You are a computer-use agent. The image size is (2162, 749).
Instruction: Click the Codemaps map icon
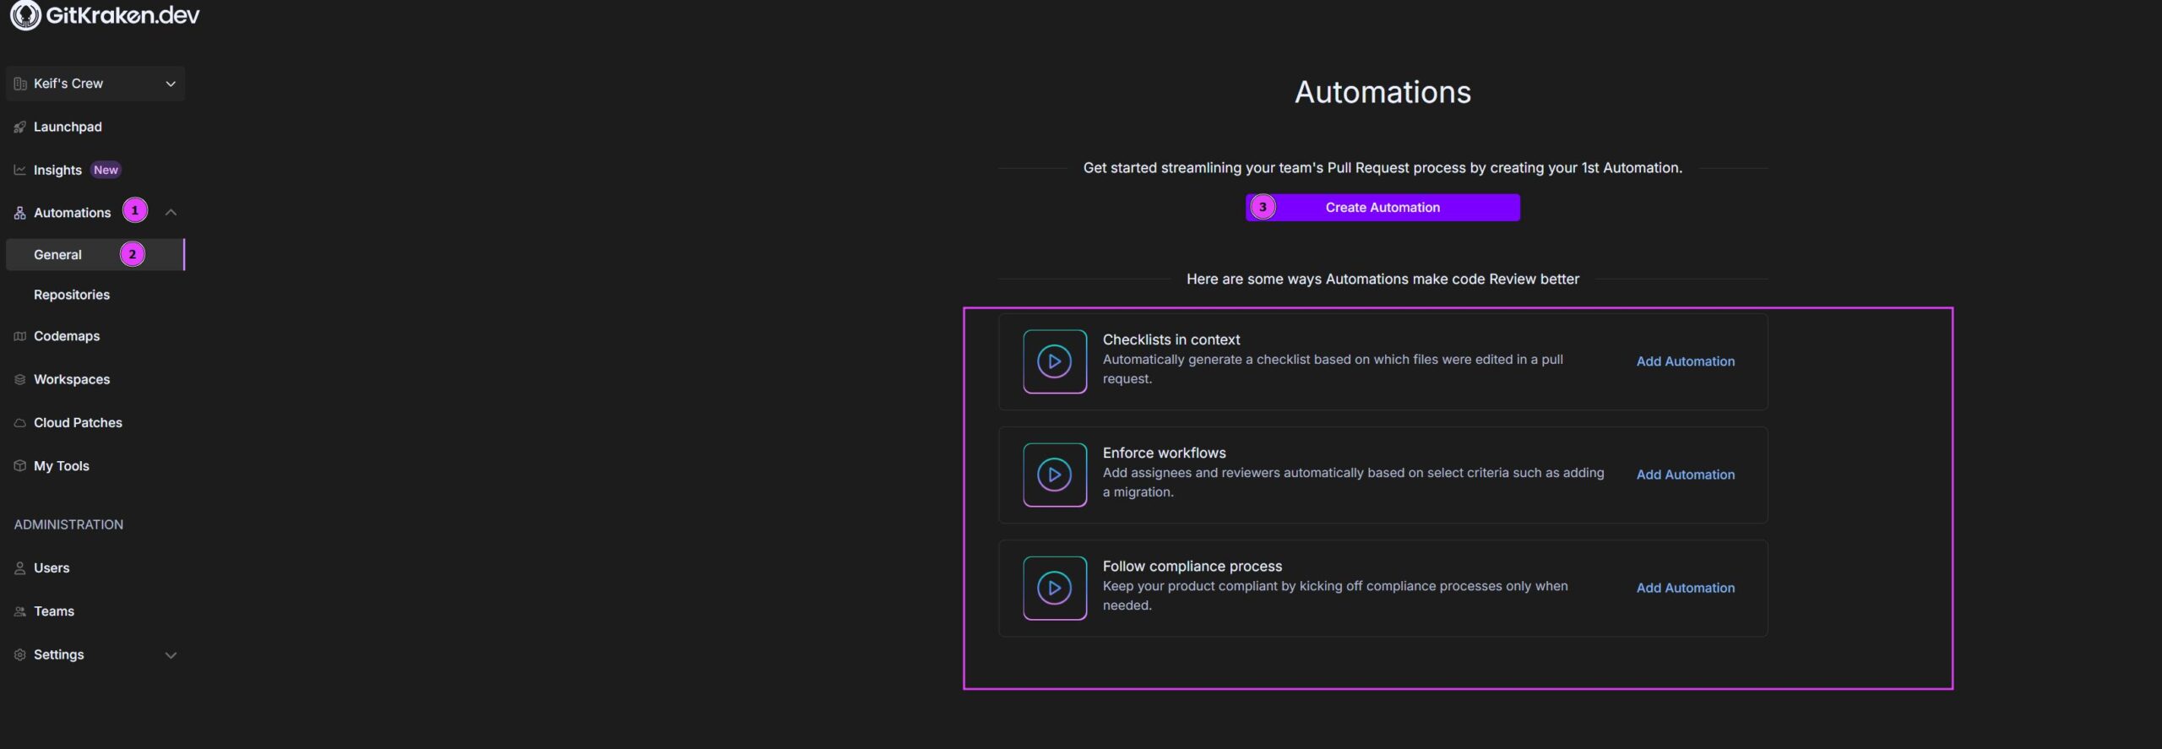click(x=20, y=336)
